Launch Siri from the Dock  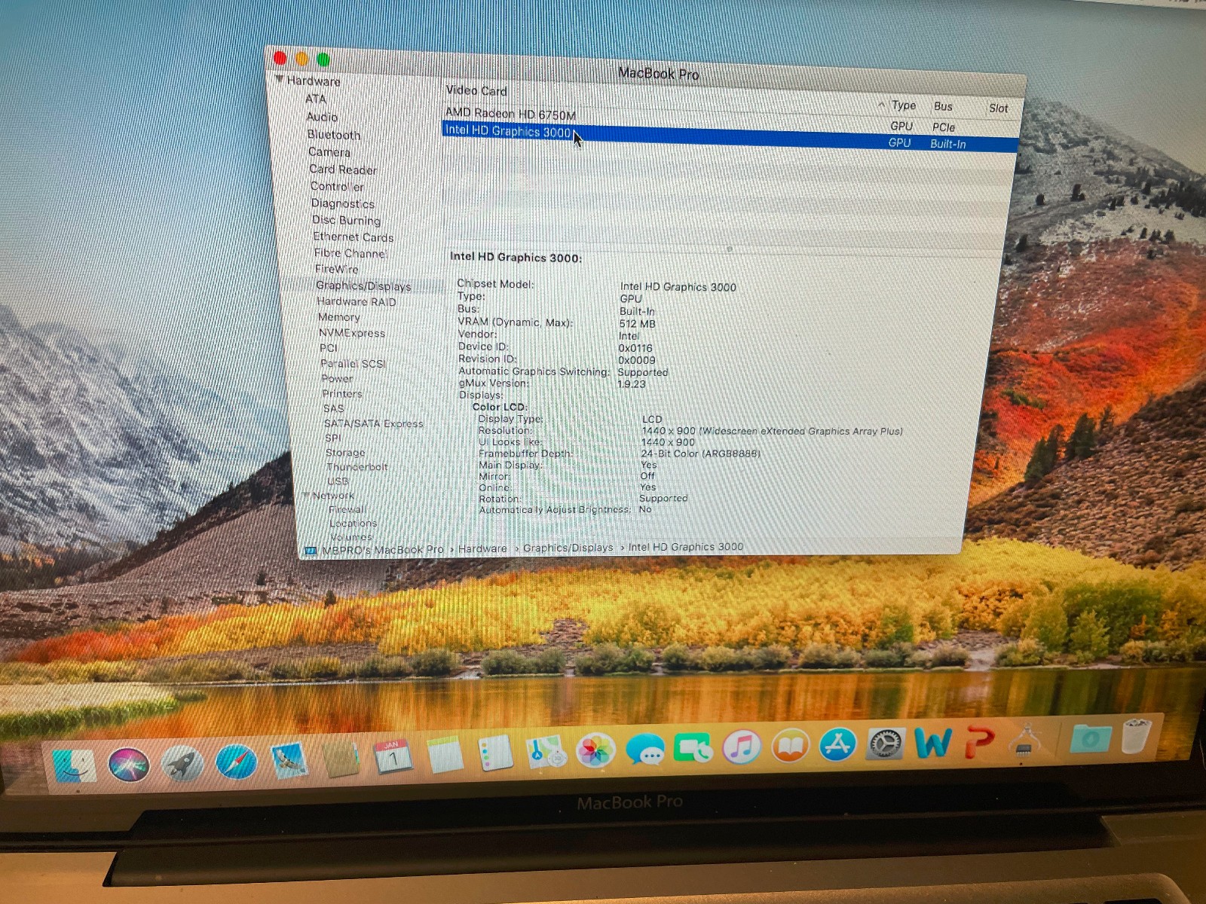click(x=129, y=765)
